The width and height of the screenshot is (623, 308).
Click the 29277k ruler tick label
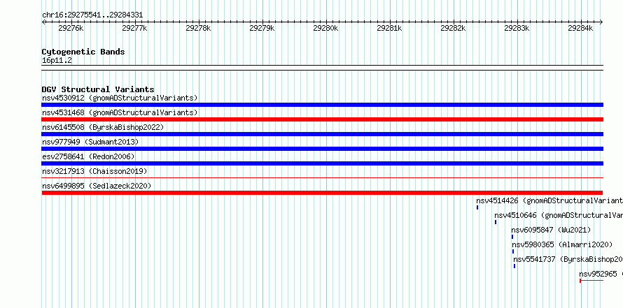pos(134,28)
